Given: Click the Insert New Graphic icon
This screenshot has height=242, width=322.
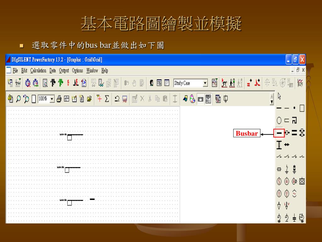Looking at the screenshot, I should coord(74,99).
